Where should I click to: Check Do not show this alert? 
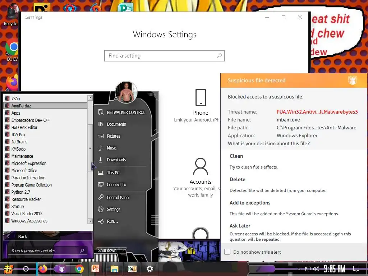coord(227,252)
